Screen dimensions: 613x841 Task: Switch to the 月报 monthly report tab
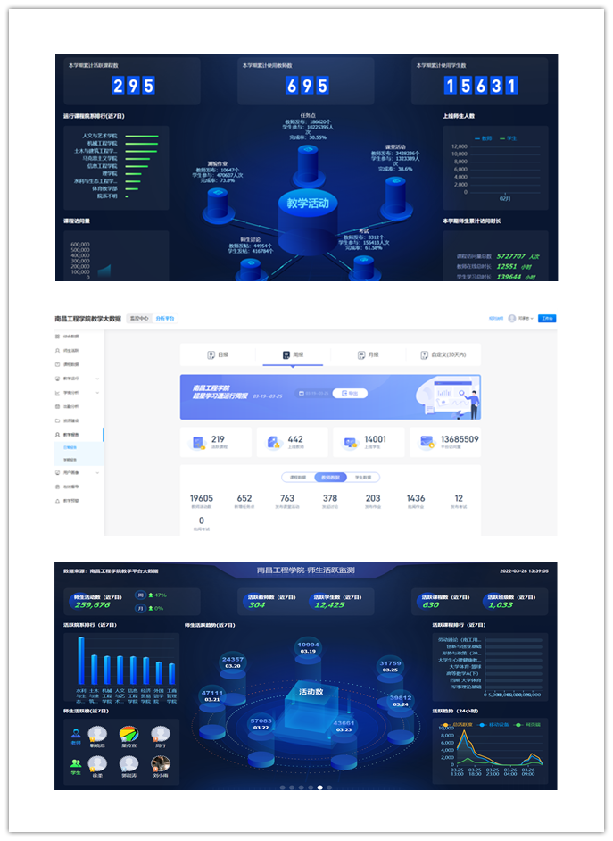tap(368, 354)
